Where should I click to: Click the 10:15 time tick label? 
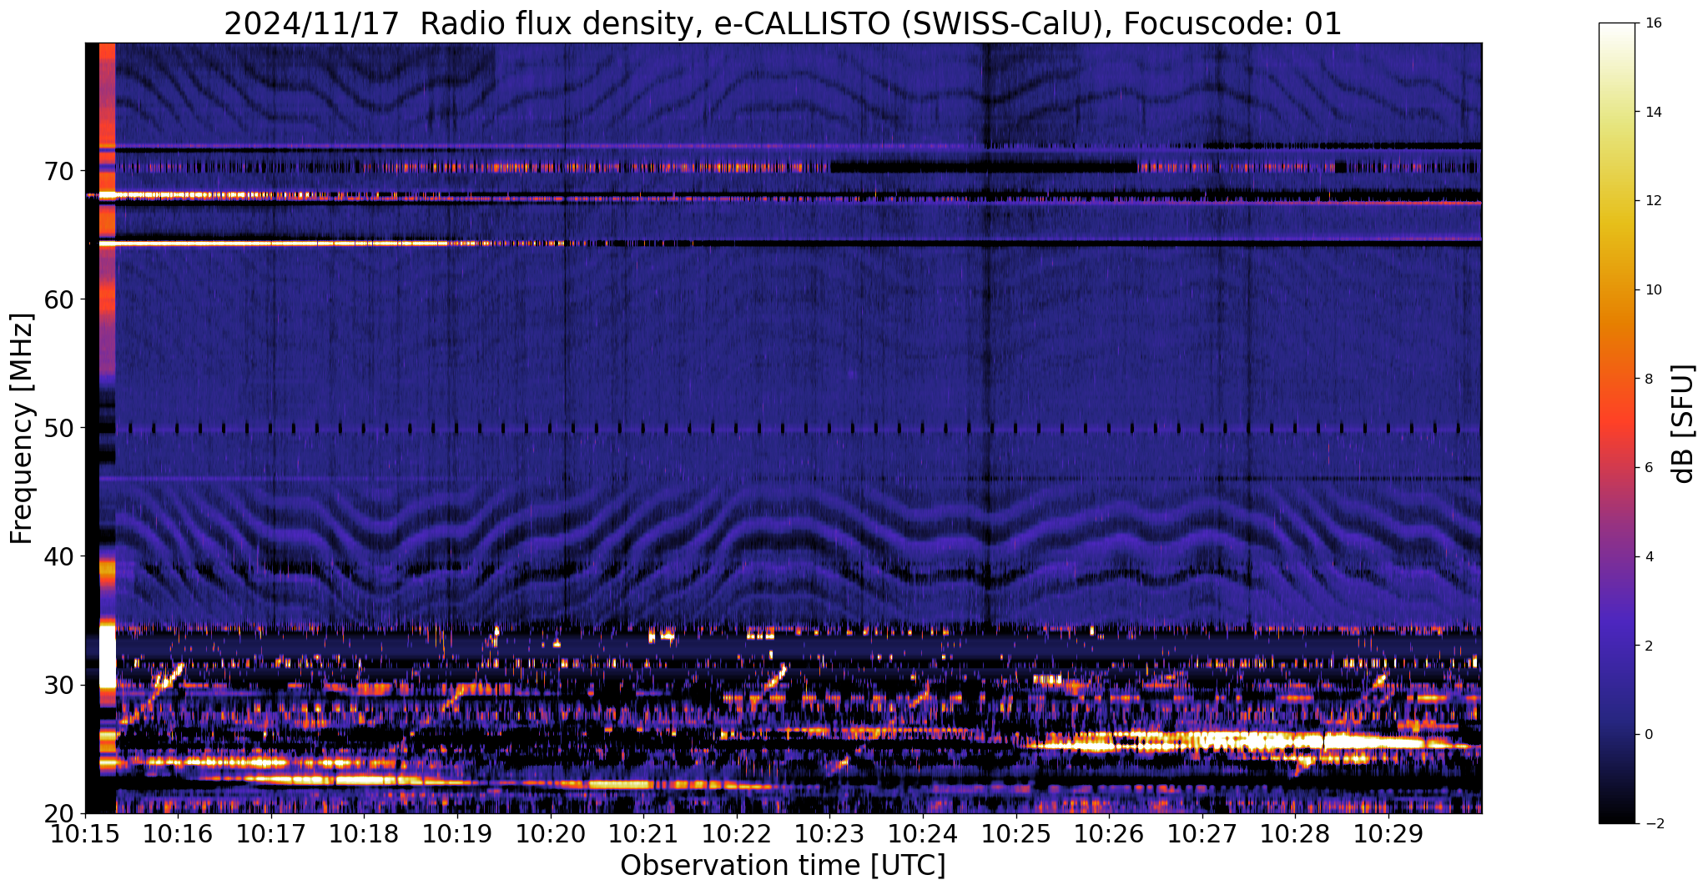point(85,834)
